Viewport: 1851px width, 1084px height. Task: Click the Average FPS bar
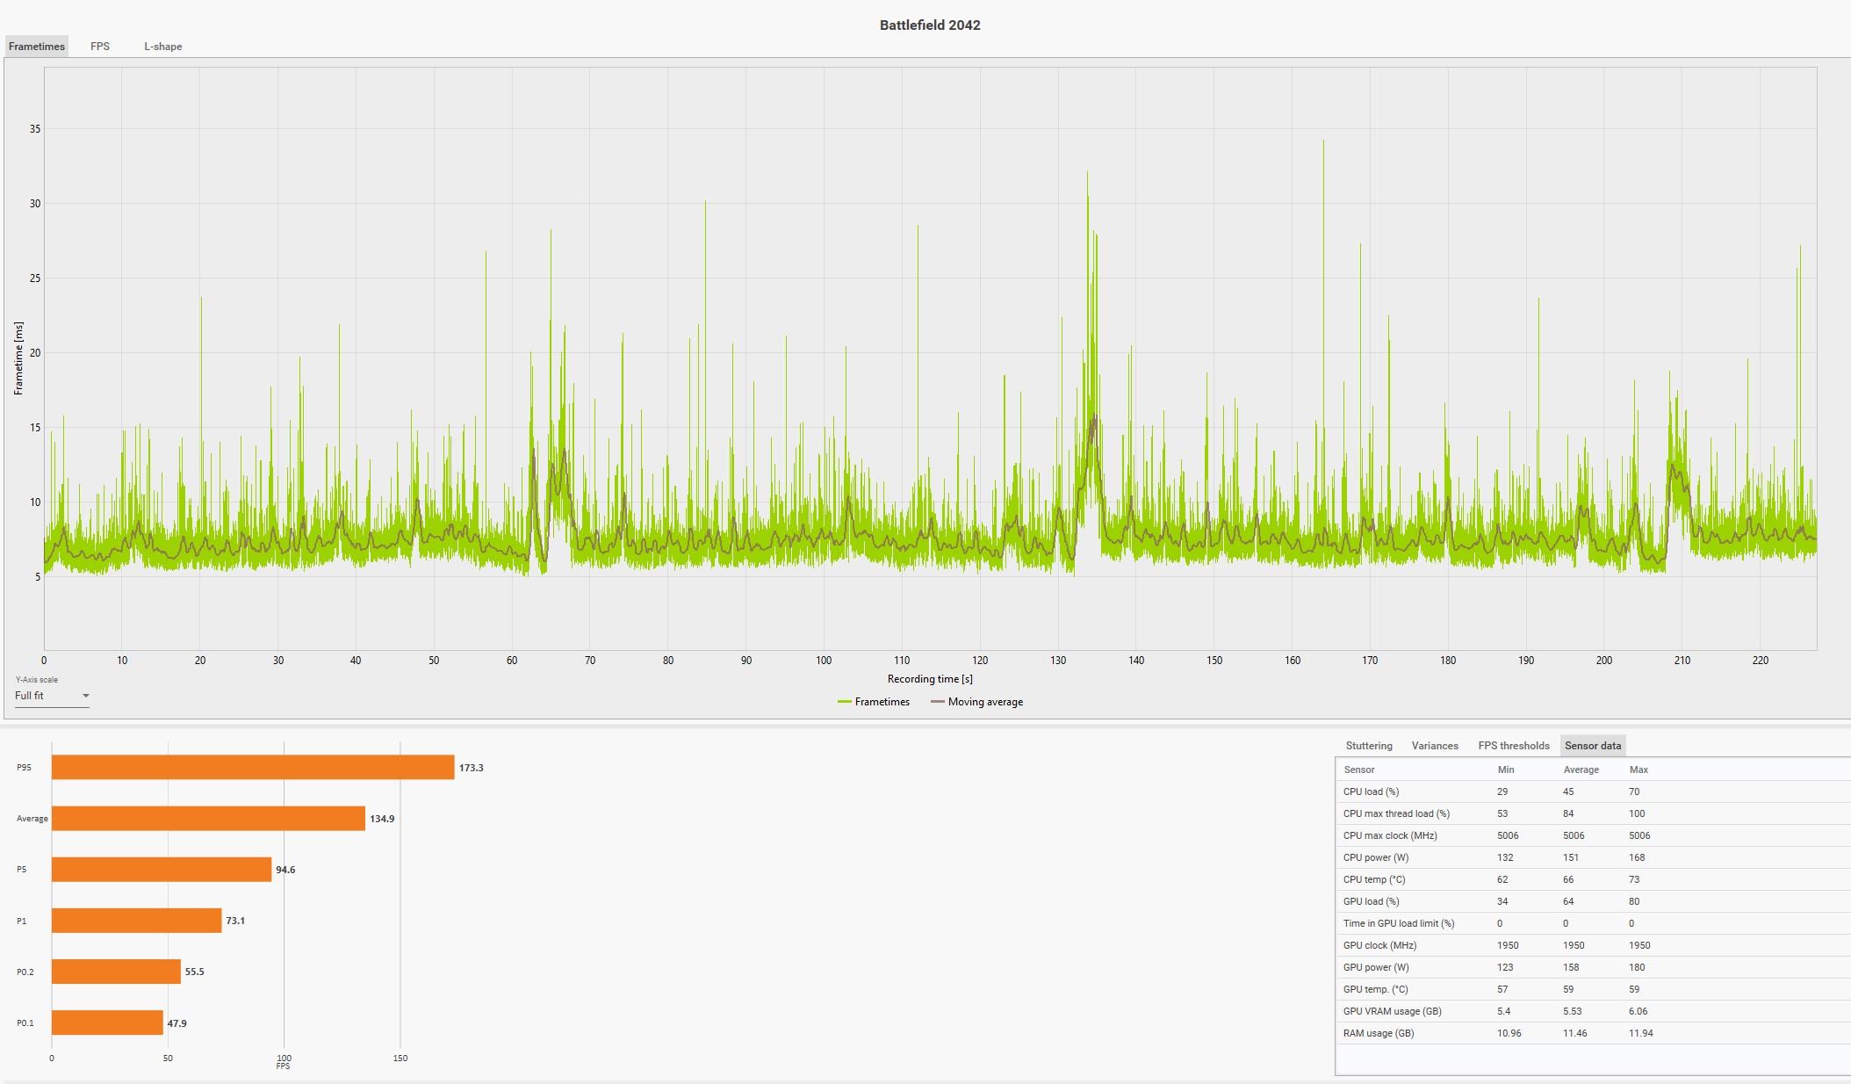click(x=208, y=819)
